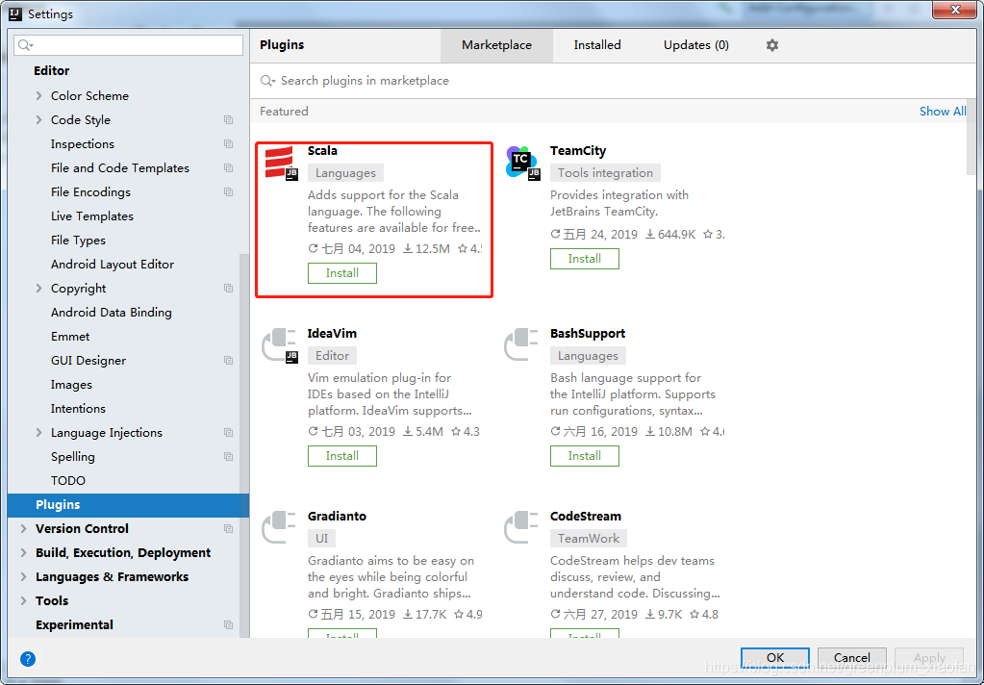The height and width of the screenshot is (685, 984).
Task: Click project-level icon beside File and Code Templates
Action: [x=228, y=168]
